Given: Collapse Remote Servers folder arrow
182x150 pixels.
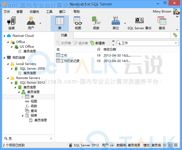Looking at the screenshot, I should coord(8,78).
